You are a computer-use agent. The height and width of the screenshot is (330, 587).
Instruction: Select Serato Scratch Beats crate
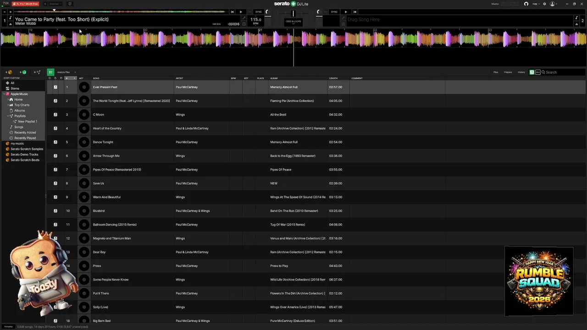click(25, 160)
